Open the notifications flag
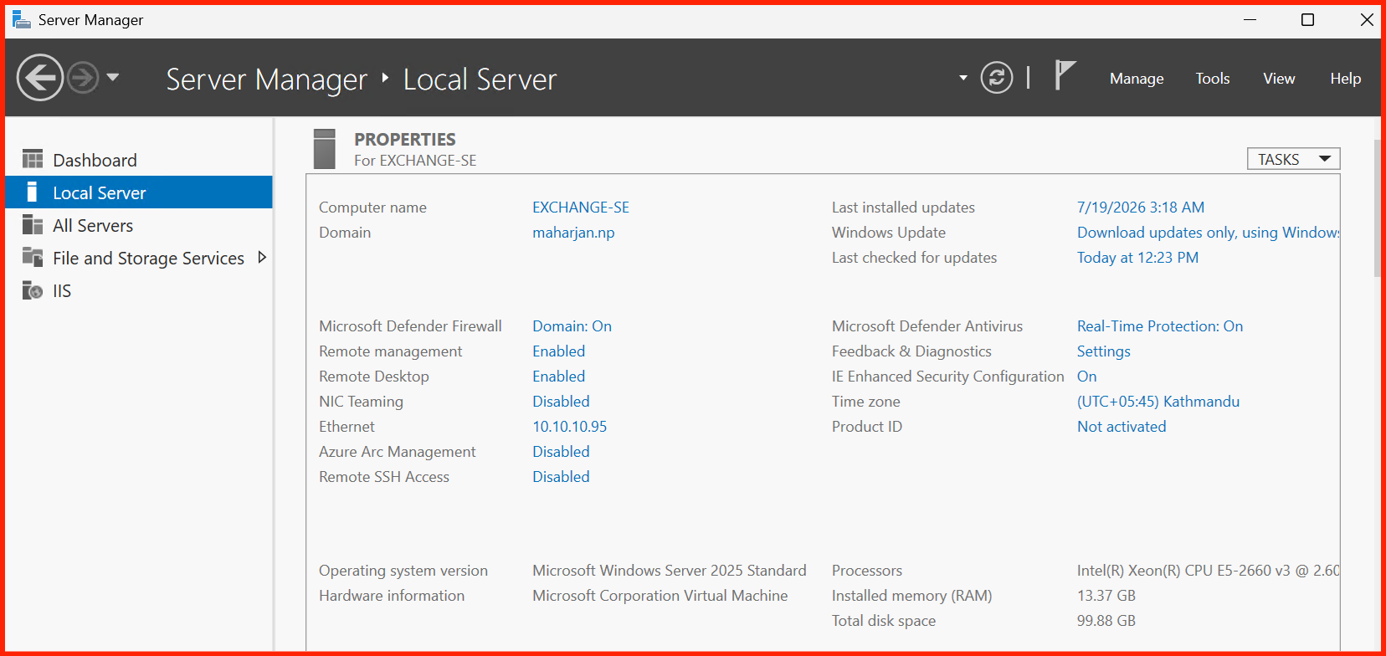The image size is (1386, 656). coord(1065,75)
